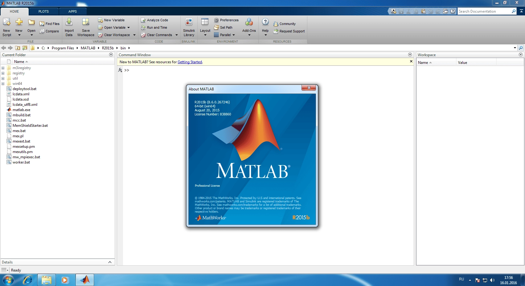Click Analyze Code
Image resolution: width=525 pixels, height=286 pixels.
coord(154,20)
